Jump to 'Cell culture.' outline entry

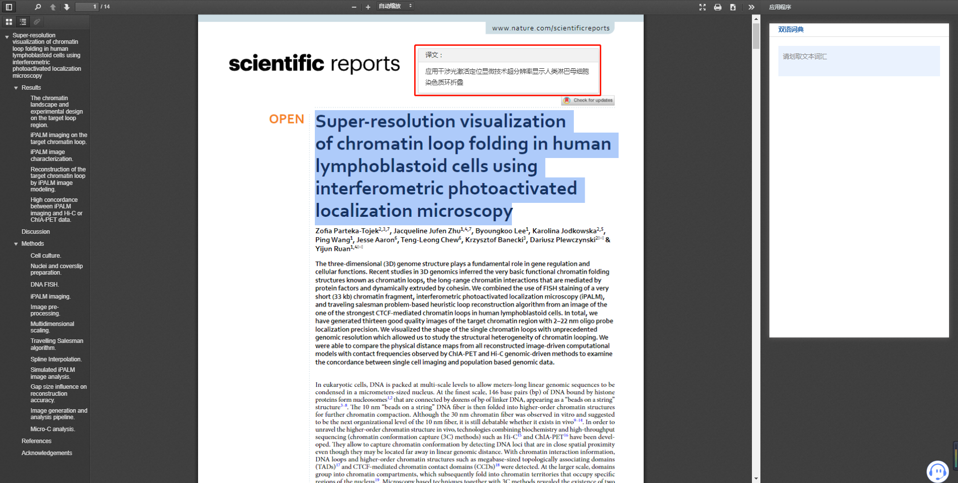pos(46,256)
